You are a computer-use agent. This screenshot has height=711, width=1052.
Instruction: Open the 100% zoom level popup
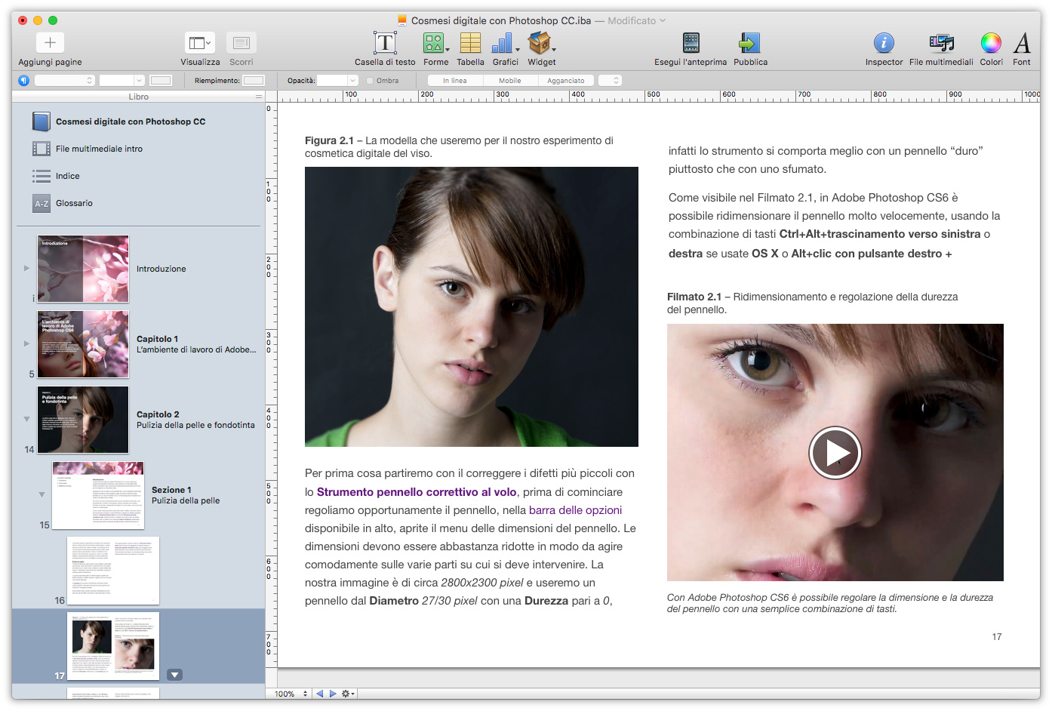[x=291, y=694]
